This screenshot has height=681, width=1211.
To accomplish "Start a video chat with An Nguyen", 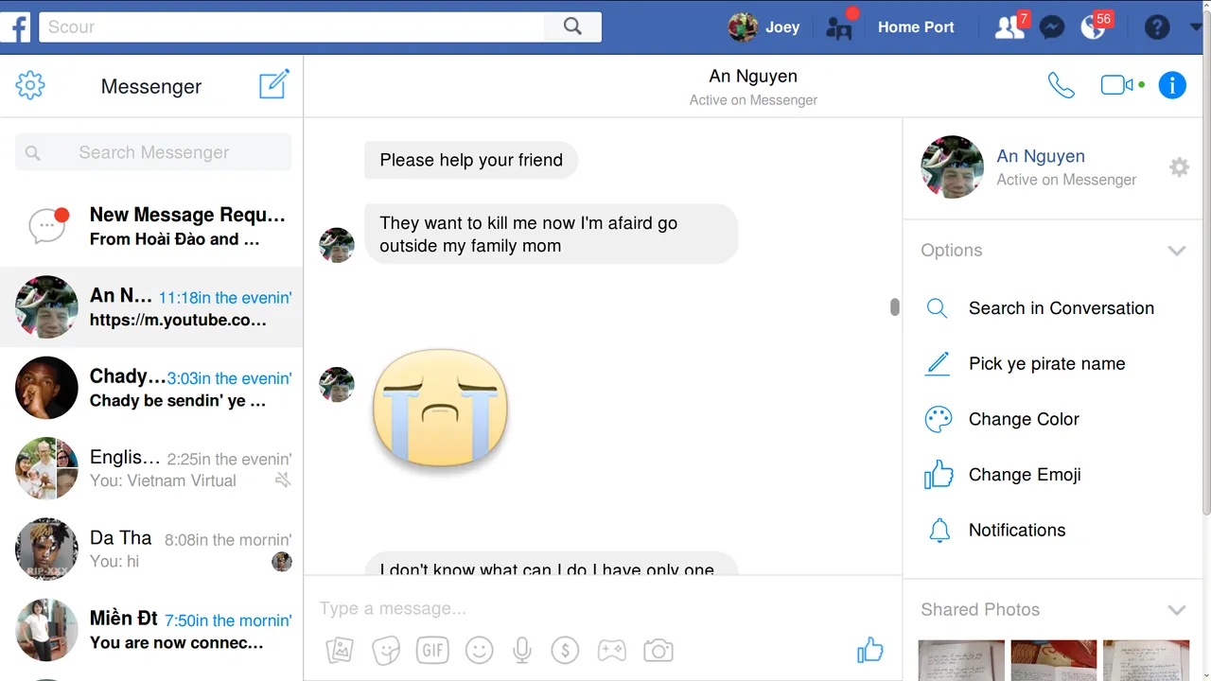I will 1117,85.
